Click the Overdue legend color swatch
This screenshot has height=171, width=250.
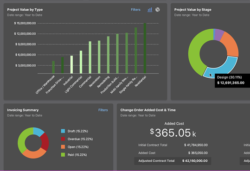tap(63, 139)
